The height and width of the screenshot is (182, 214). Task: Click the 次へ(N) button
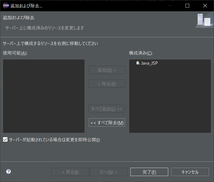click(108, 172)
